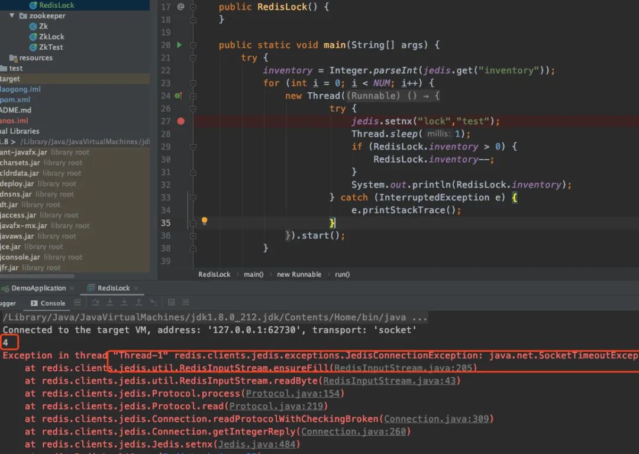This screenshot has height=454, width=639.
Task: Collapse the catch block fold on line 33
Action: [x=193, y=197]
